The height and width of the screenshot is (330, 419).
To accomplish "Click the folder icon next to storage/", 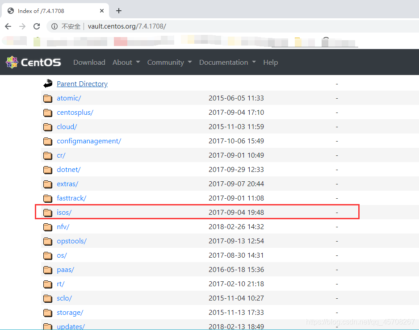I will tap(48, 313).
